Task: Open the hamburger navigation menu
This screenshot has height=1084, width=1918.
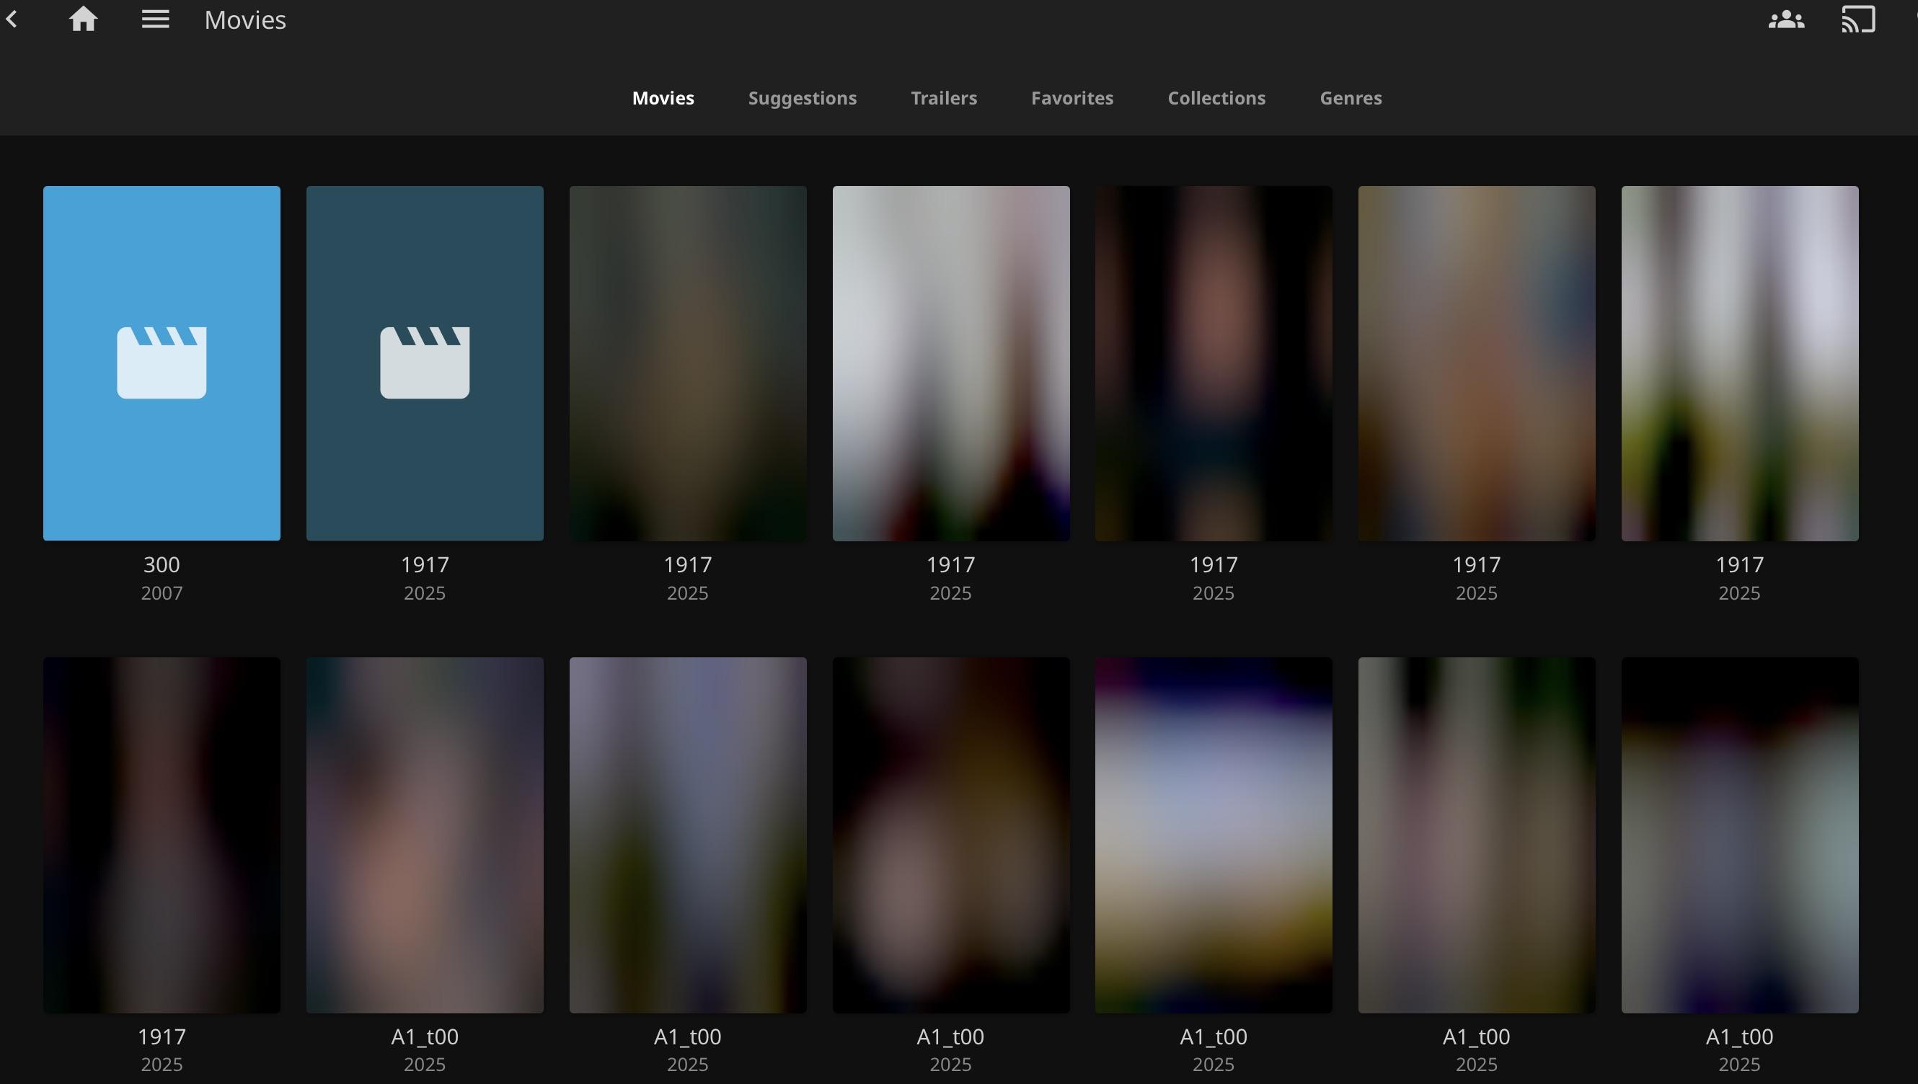Action: click(156, 19)
